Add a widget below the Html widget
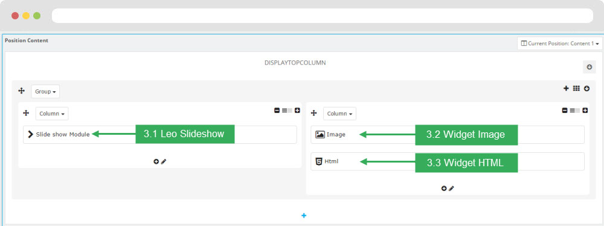Viewport: 604px width, 226px height. click(444, 188)
